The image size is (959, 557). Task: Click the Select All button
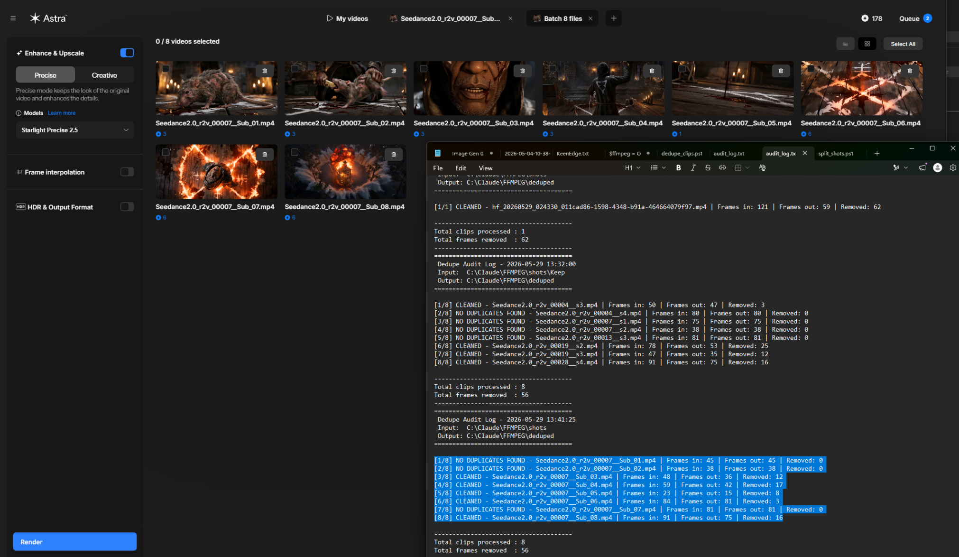pos(903,44)
